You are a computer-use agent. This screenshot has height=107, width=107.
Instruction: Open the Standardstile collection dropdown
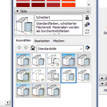tap(60, 49)
